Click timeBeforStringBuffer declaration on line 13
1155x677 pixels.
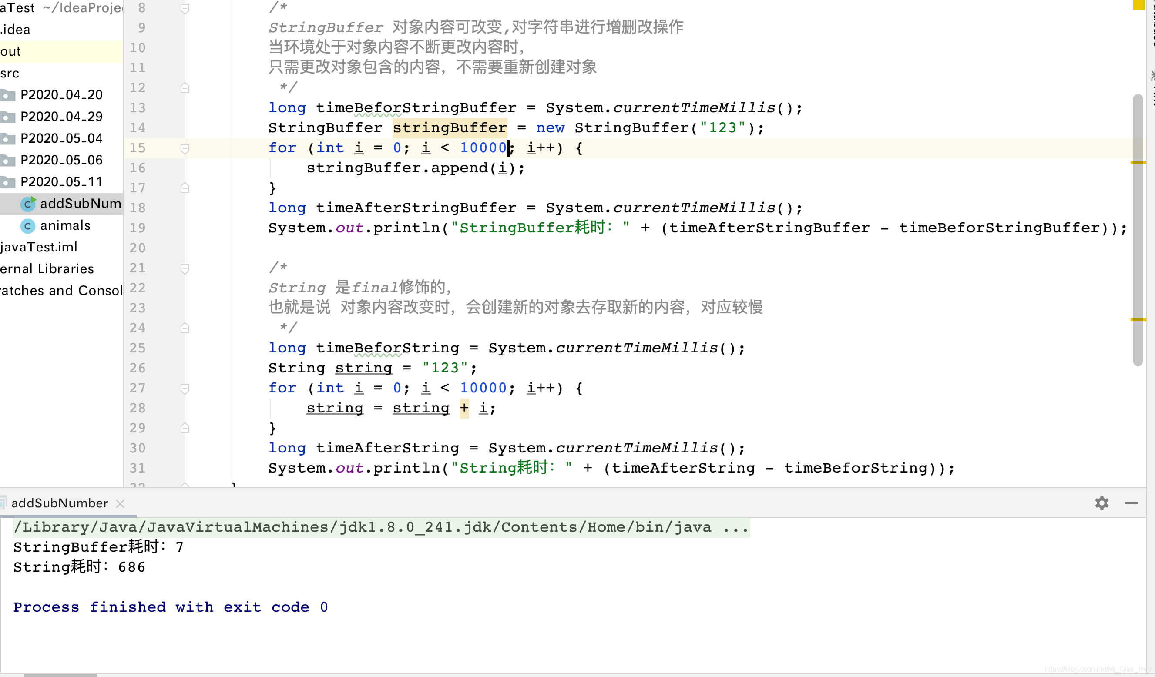coord(416,108)
